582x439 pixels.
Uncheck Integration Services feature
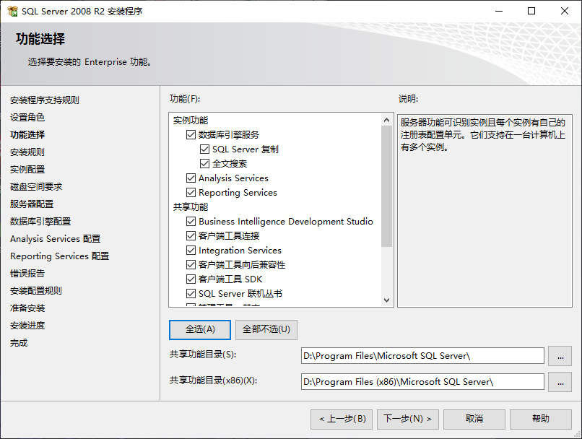point(191,251)
